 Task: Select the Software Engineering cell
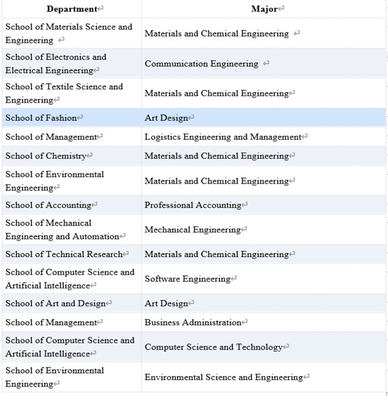coord(264,279)
